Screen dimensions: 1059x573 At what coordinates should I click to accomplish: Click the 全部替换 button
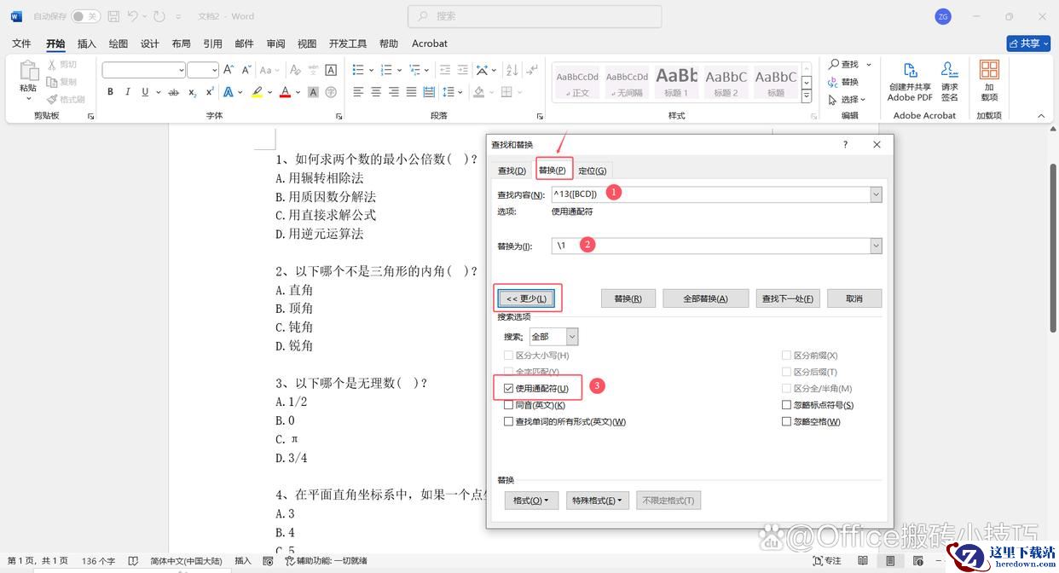click(705, 298)
